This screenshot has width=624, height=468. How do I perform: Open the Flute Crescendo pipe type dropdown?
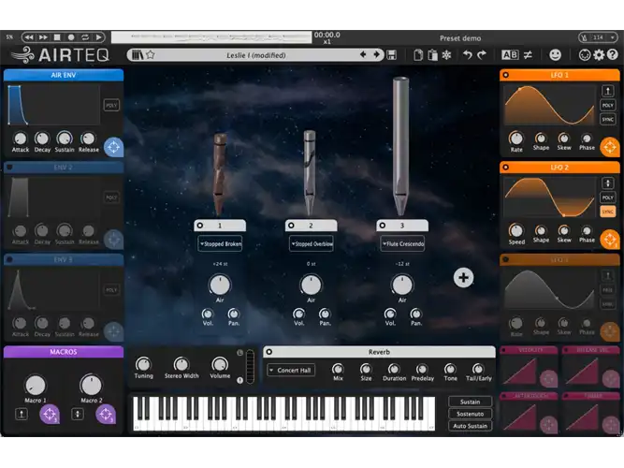402,243
